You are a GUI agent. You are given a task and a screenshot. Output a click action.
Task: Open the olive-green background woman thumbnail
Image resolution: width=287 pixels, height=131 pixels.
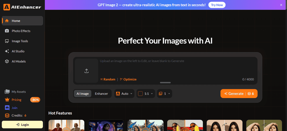tap(264, 125)
